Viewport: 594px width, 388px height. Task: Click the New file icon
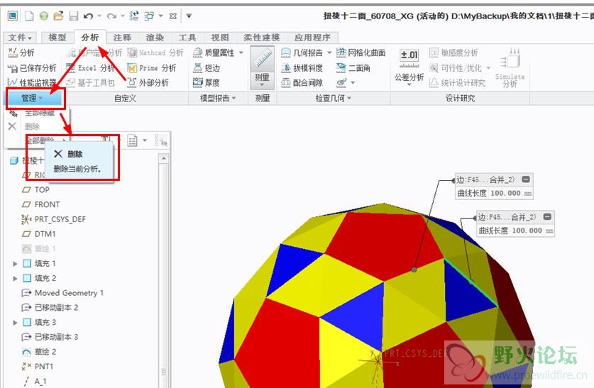pos(29,16)
